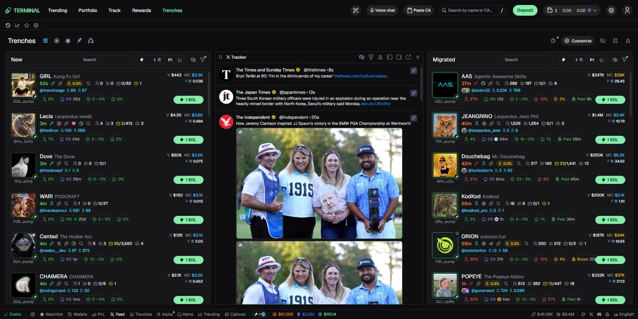Open the wallet count selector in New panel
638x319 pixels.
pos(157,60)
